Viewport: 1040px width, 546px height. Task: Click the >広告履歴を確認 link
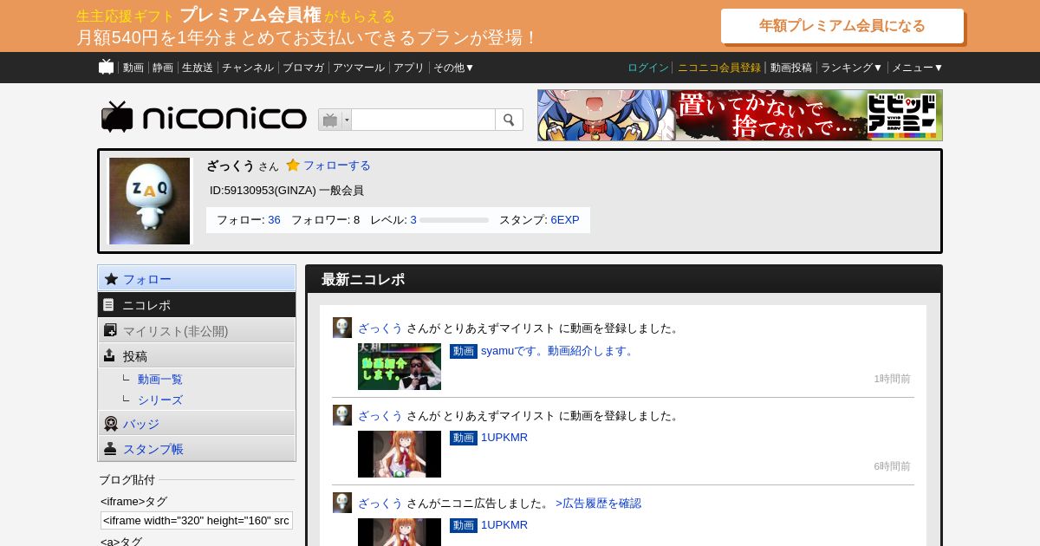click(598, 504)
